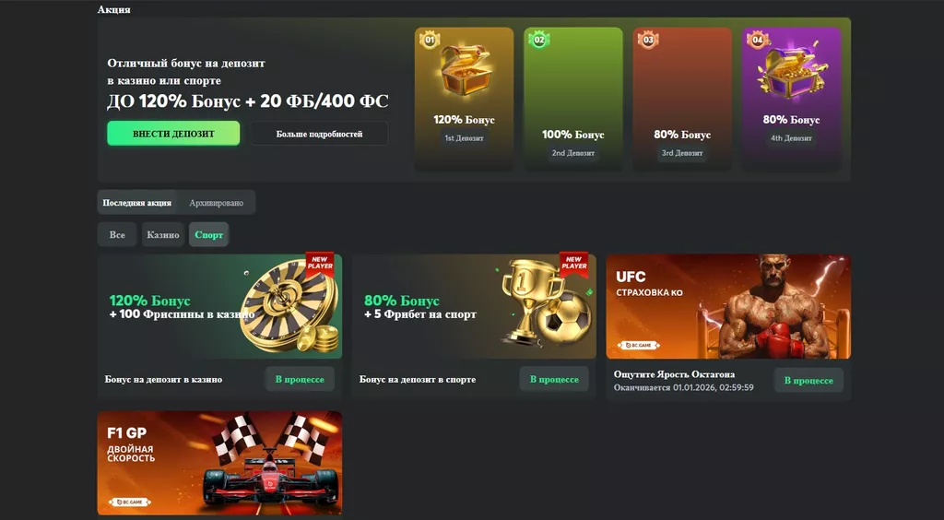944x520 pixels.
Task: Click the 01 badge on the first deposit card
Action: [x=430, y=40]
